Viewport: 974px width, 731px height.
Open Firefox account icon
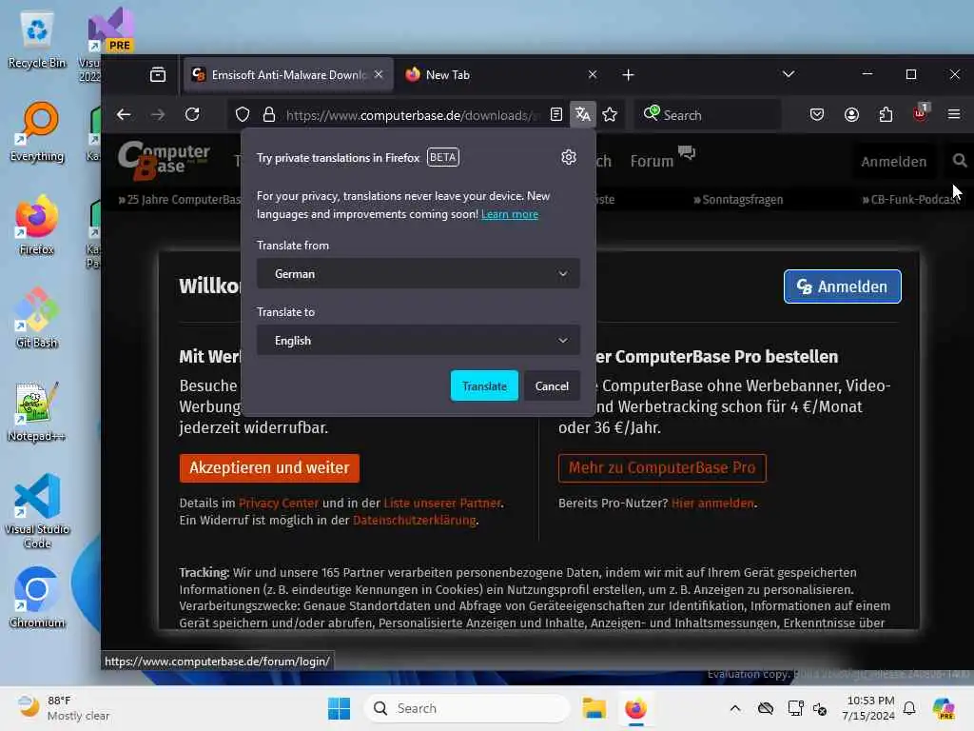(851, 114)
